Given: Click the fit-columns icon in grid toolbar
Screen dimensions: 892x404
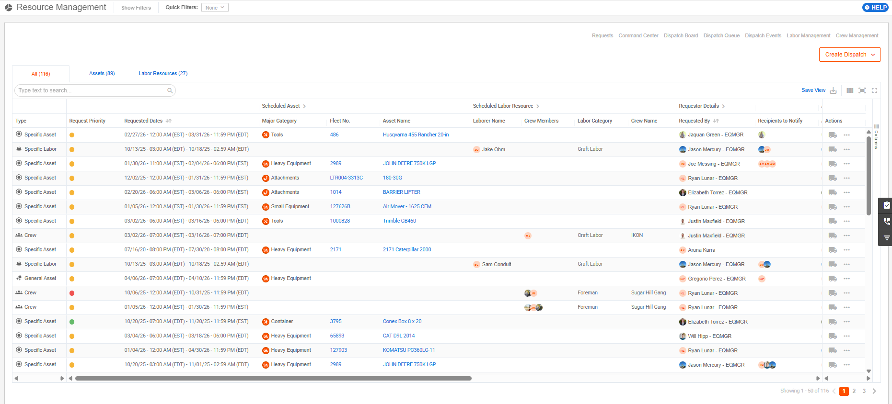Looking at the screenshot, I should 862,90.
